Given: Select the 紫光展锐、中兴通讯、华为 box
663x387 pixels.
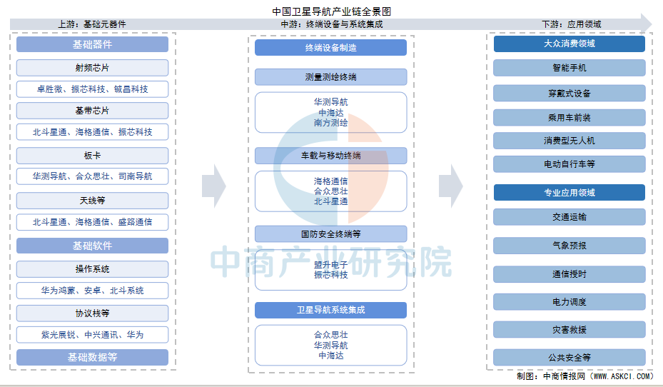Looking at the screenshot, I should [x=92, y=335].
